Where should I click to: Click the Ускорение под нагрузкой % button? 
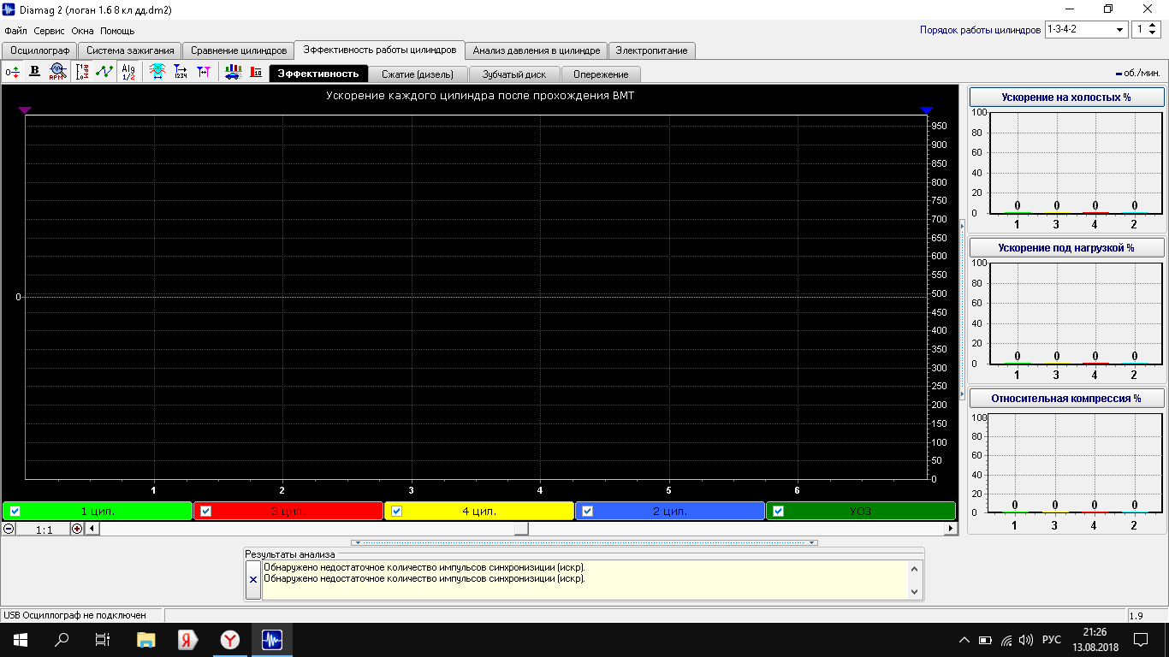point(1066,247)
